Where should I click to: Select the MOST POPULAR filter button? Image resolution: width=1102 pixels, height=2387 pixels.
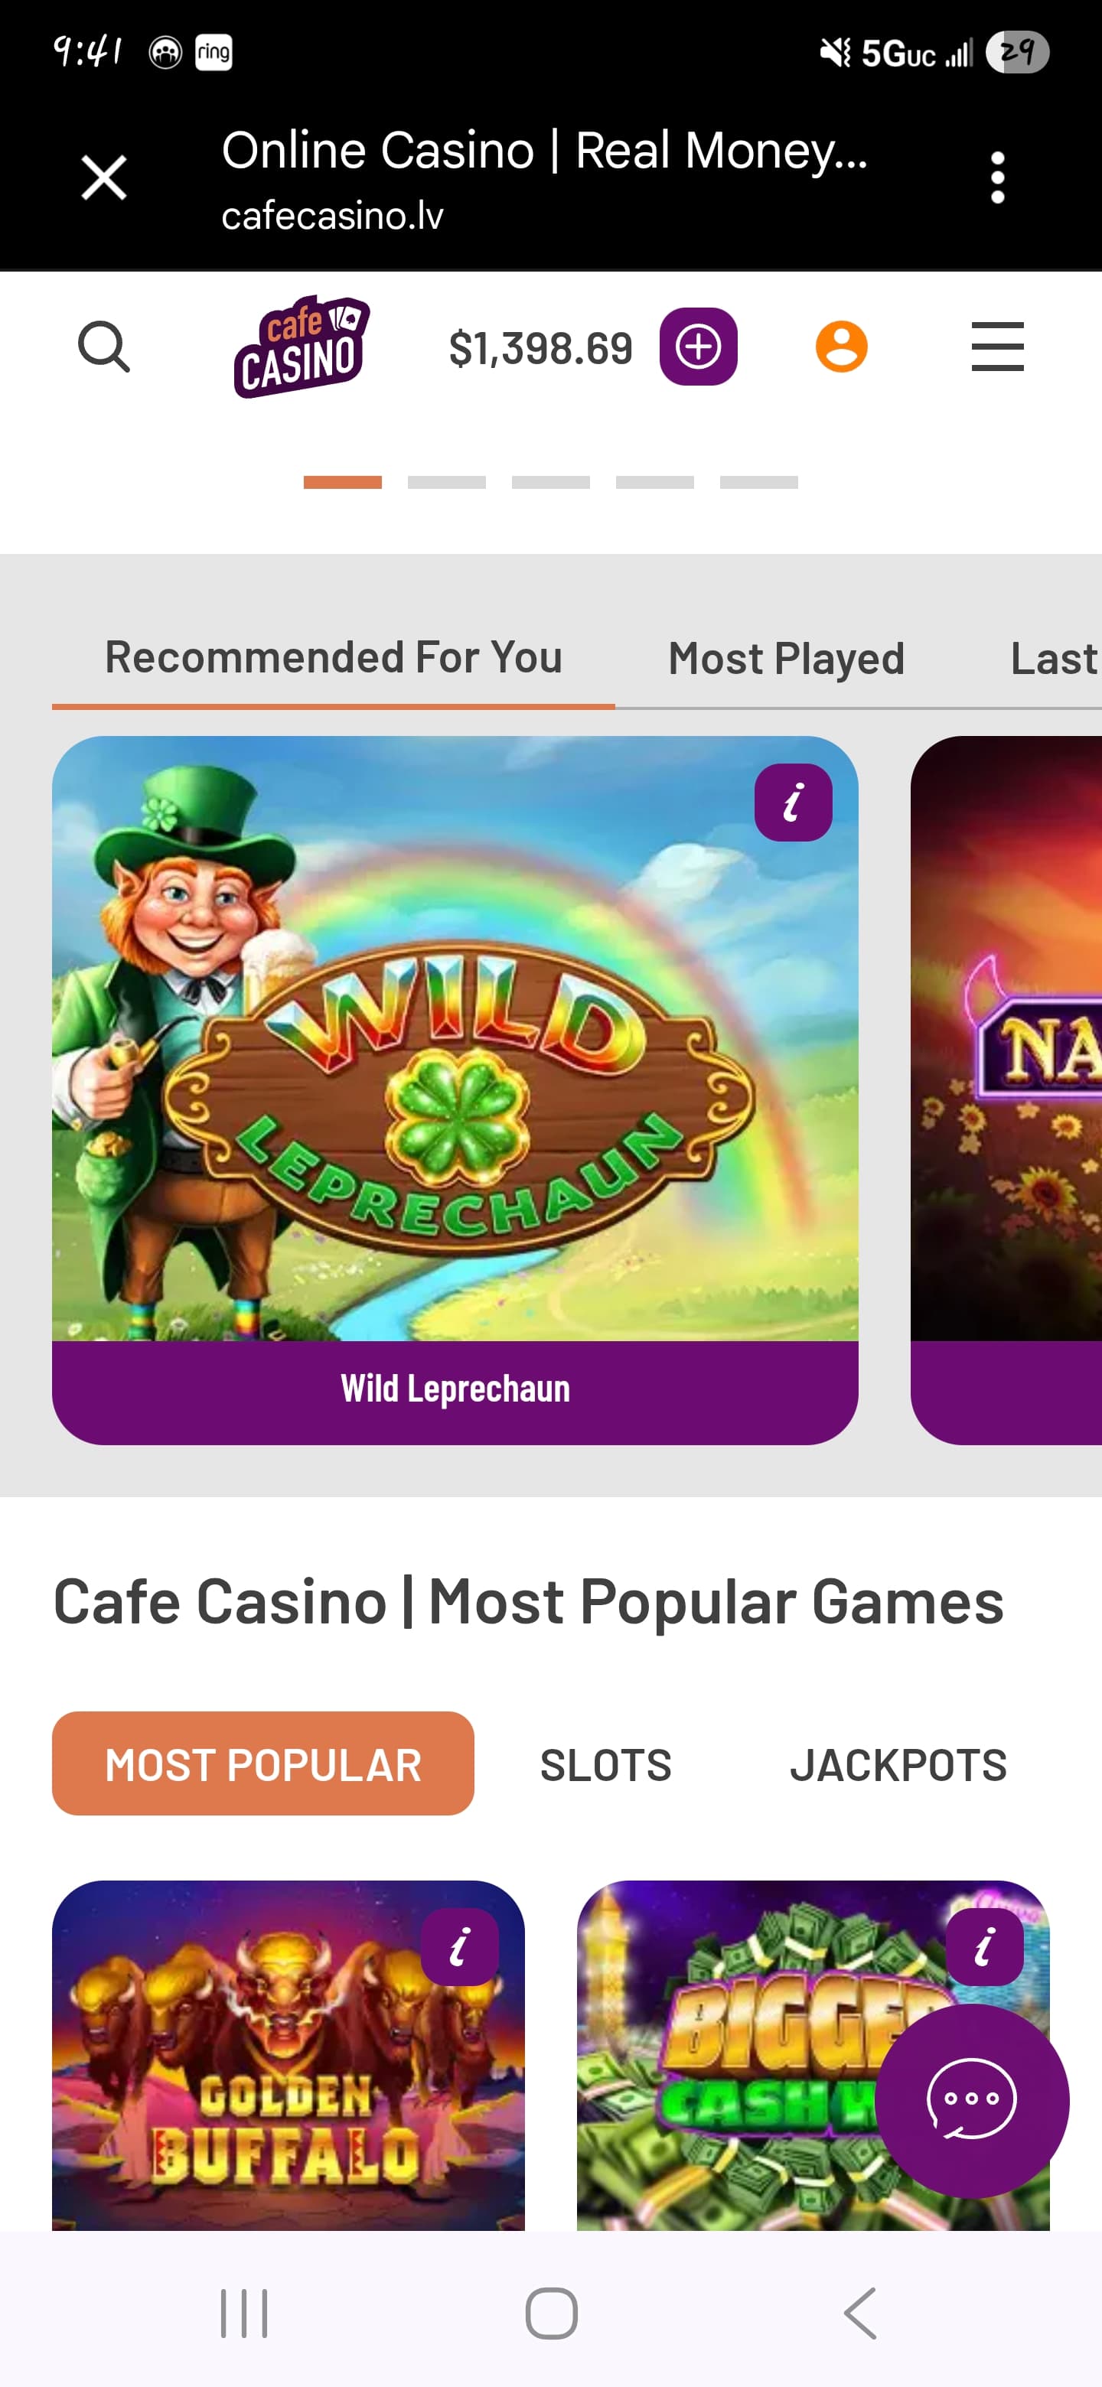pyautogui.click(x=263, y=1763)
